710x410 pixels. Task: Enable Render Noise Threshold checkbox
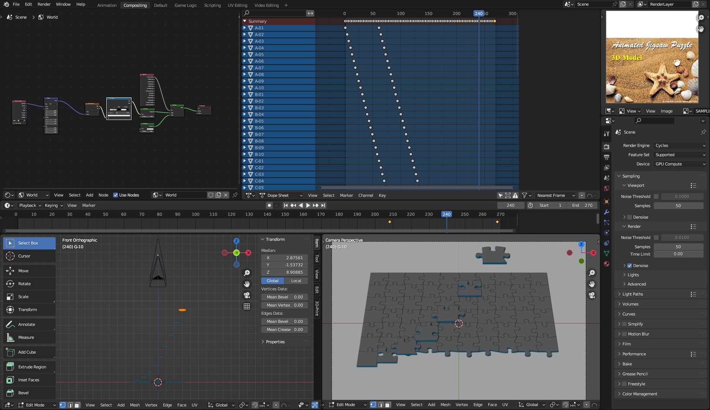click(x=656, y=238)
